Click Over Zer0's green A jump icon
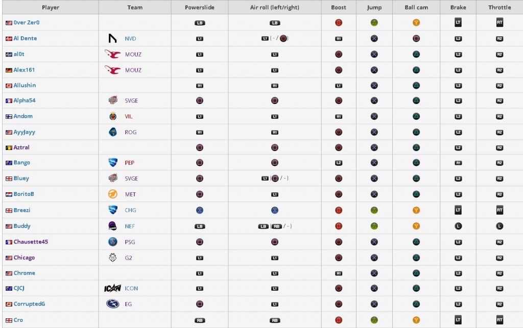 pos(374,22)
